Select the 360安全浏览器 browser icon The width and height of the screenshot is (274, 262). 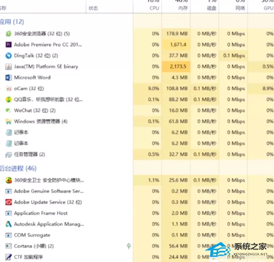coord(9,33)
